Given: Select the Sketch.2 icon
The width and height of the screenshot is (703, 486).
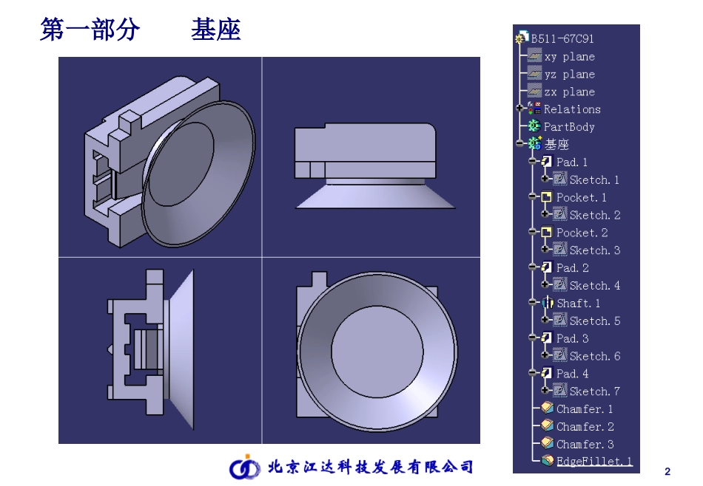Looking at the screenshot, I should point(559,214).
